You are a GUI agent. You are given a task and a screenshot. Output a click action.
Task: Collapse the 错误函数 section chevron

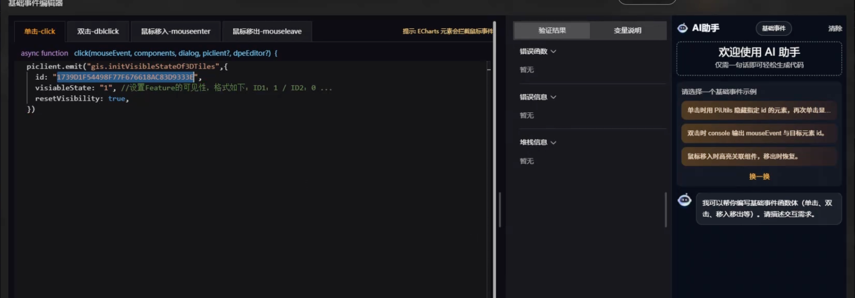(553, 51)
